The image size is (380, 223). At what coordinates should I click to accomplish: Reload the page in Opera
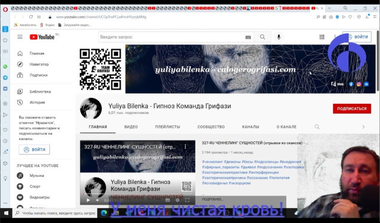point(31,17)
